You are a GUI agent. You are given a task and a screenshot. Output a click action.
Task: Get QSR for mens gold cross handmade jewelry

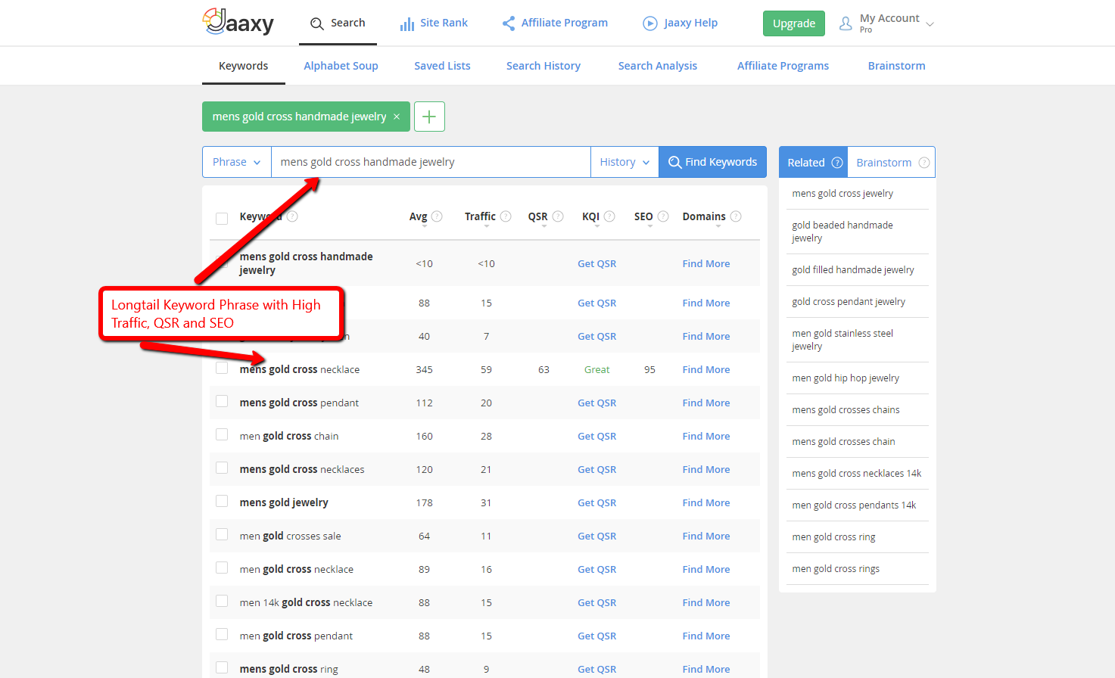(596, 264)
